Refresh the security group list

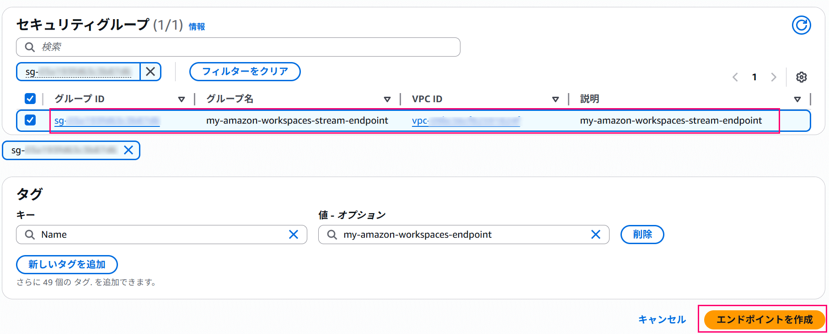pyautogui.click(x=801, y=25)
